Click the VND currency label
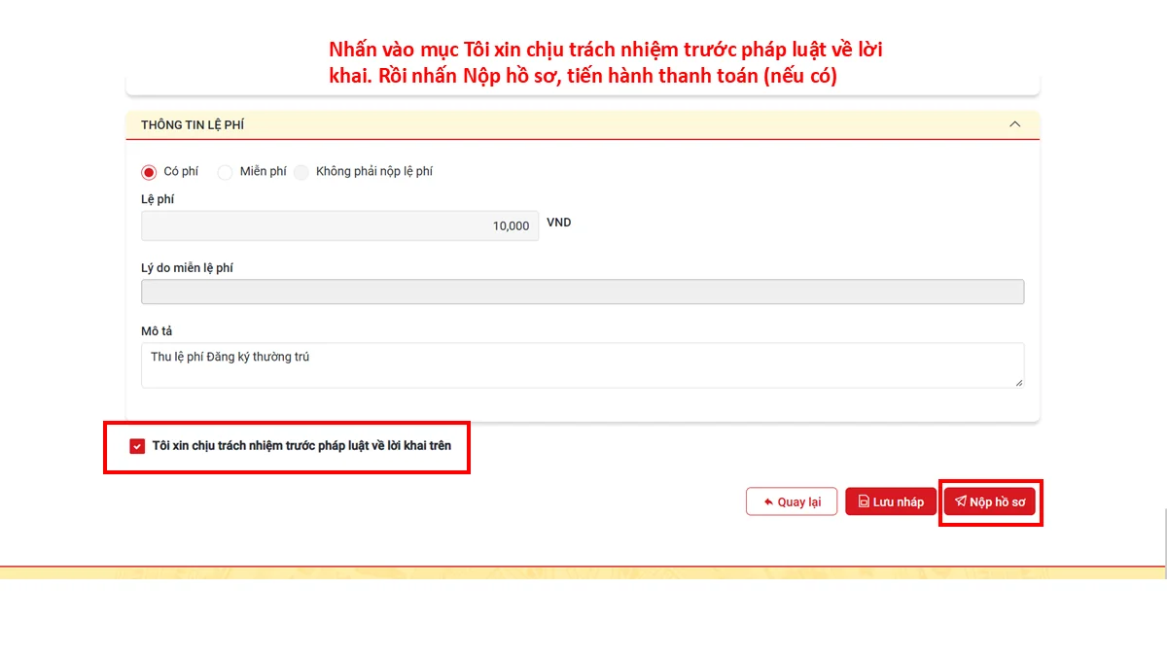Viewport: 1167px width, 656px height. 559,223
